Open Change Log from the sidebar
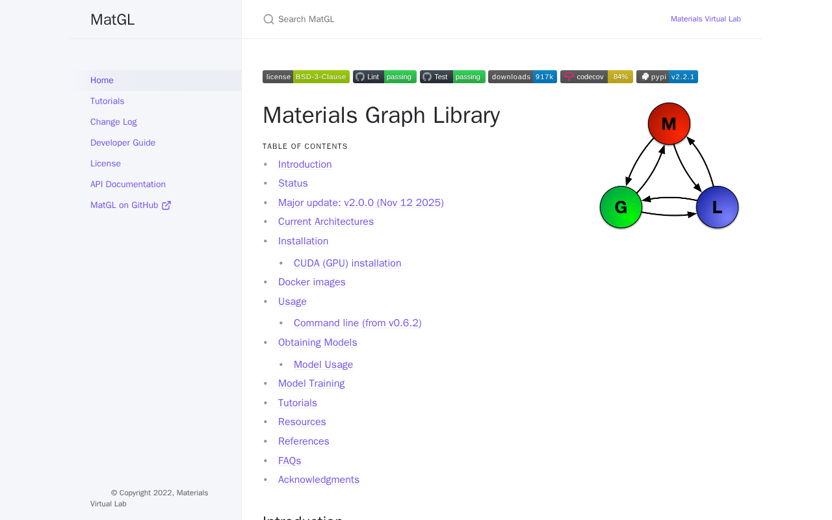Image resolution: width=832 pixels, height=520 pixels. point(114,122)
